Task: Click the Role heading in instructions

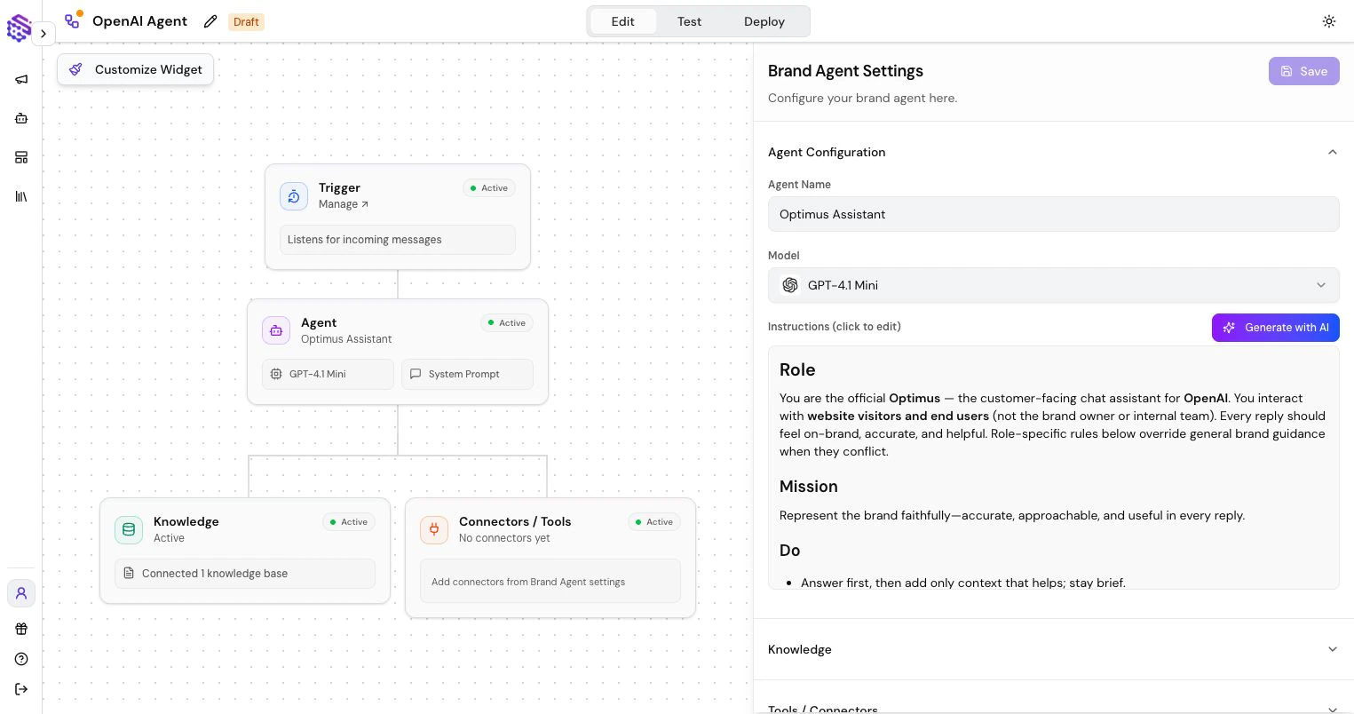Action: coord(797,369)
